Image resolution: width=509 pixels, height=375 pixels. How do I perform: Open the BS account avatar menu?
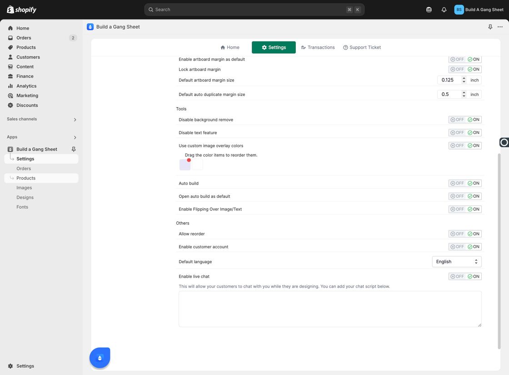[x=459, y=10]
